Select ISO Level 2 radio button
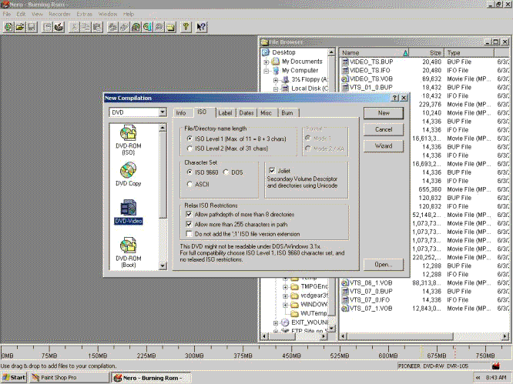 pos(189,149)
